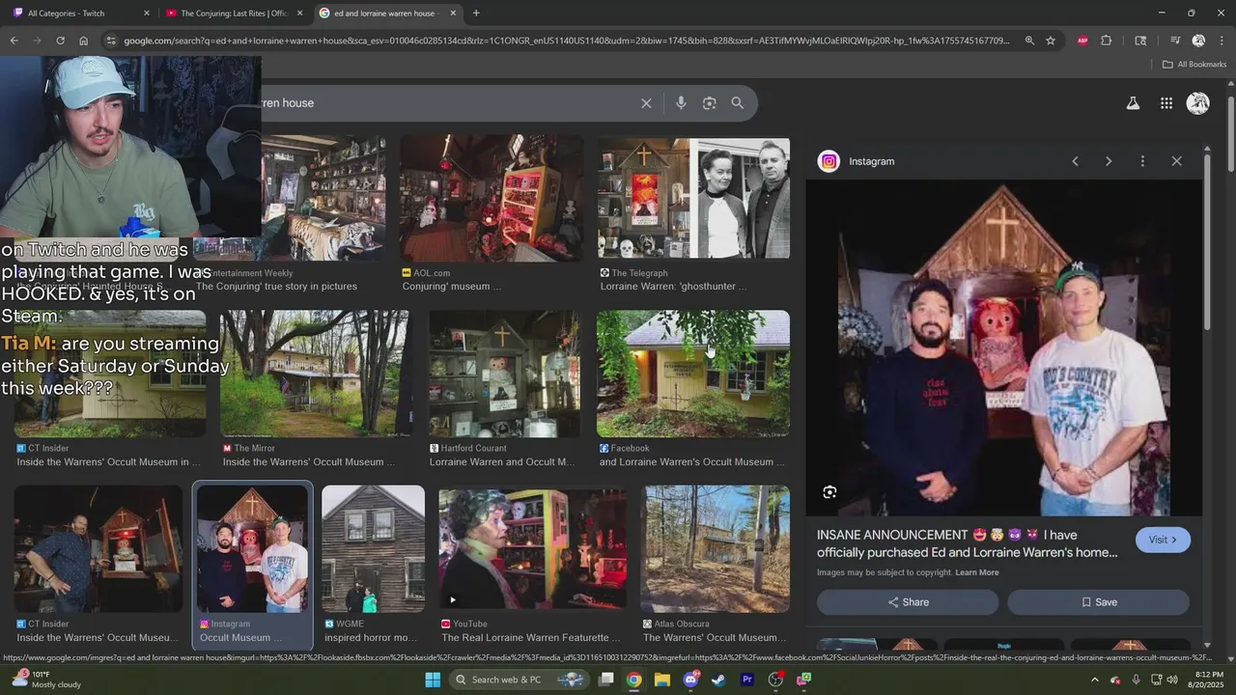The height and width of the screenshot is (695, 1236).
Task: Save the previewed image
Action: [1099, 602]
